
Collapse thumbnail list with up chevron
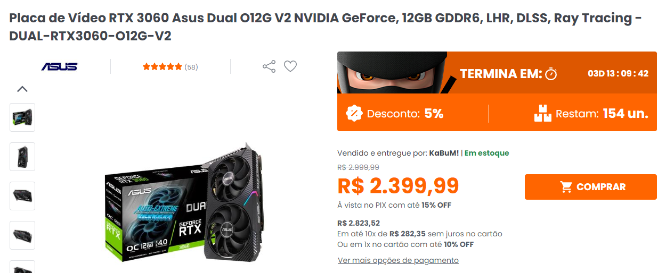click(22, 89)
